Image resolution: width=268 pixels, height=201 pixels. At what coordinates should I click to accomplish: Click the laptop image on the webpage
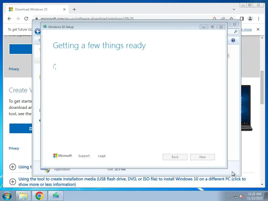247,108
